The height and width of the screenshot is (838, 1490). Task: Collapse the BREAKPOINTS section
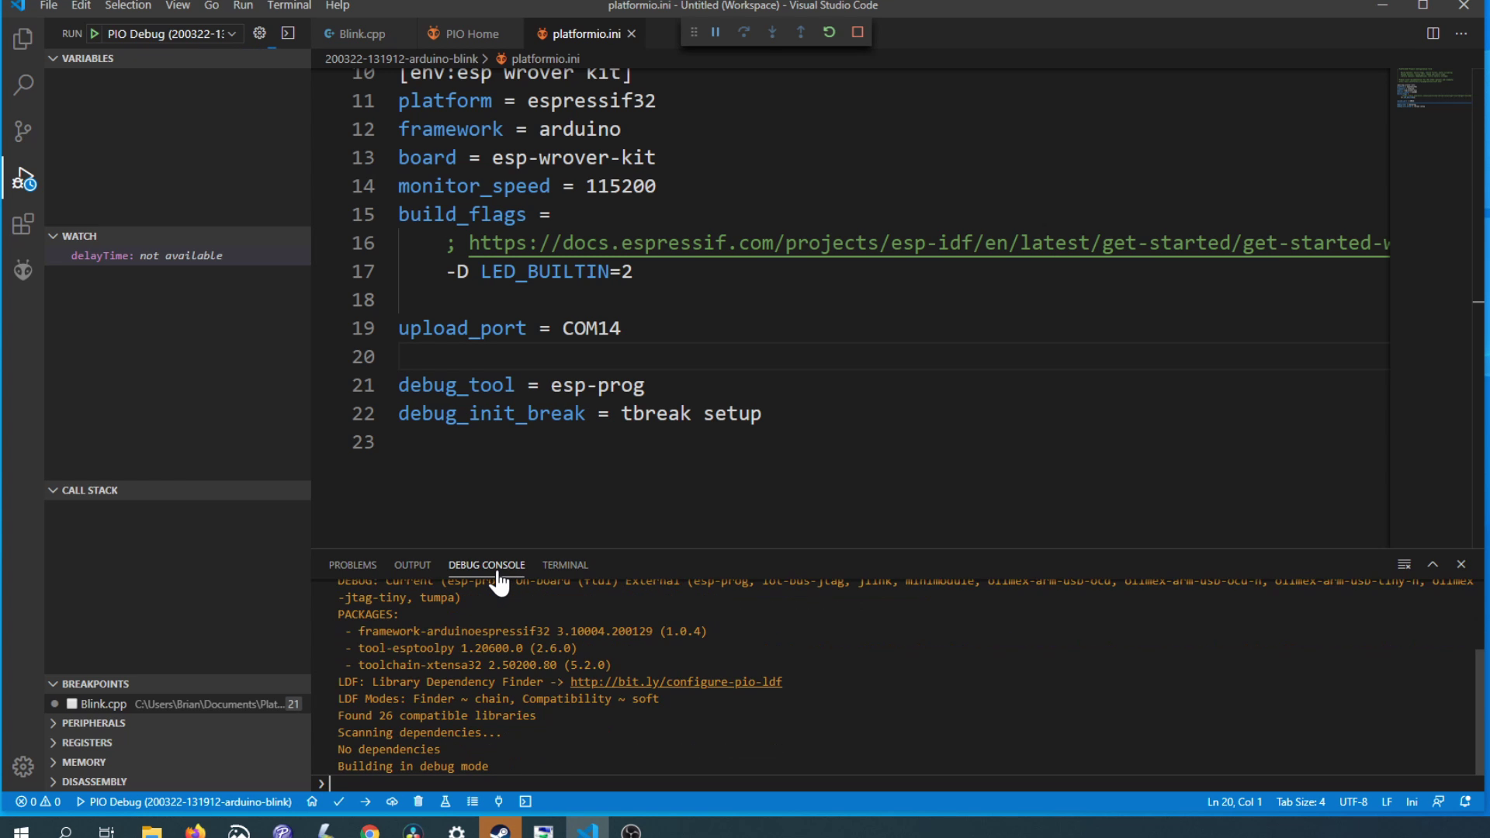coord(178,684)
